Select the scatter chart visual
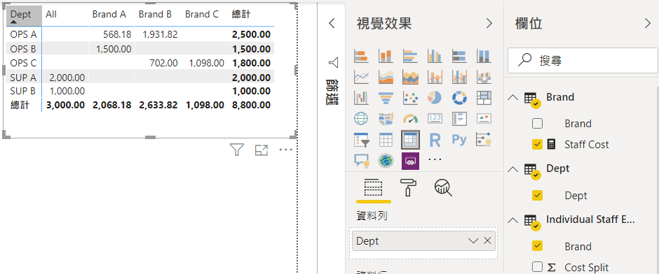Screen dimensions: 659x274 410,98
